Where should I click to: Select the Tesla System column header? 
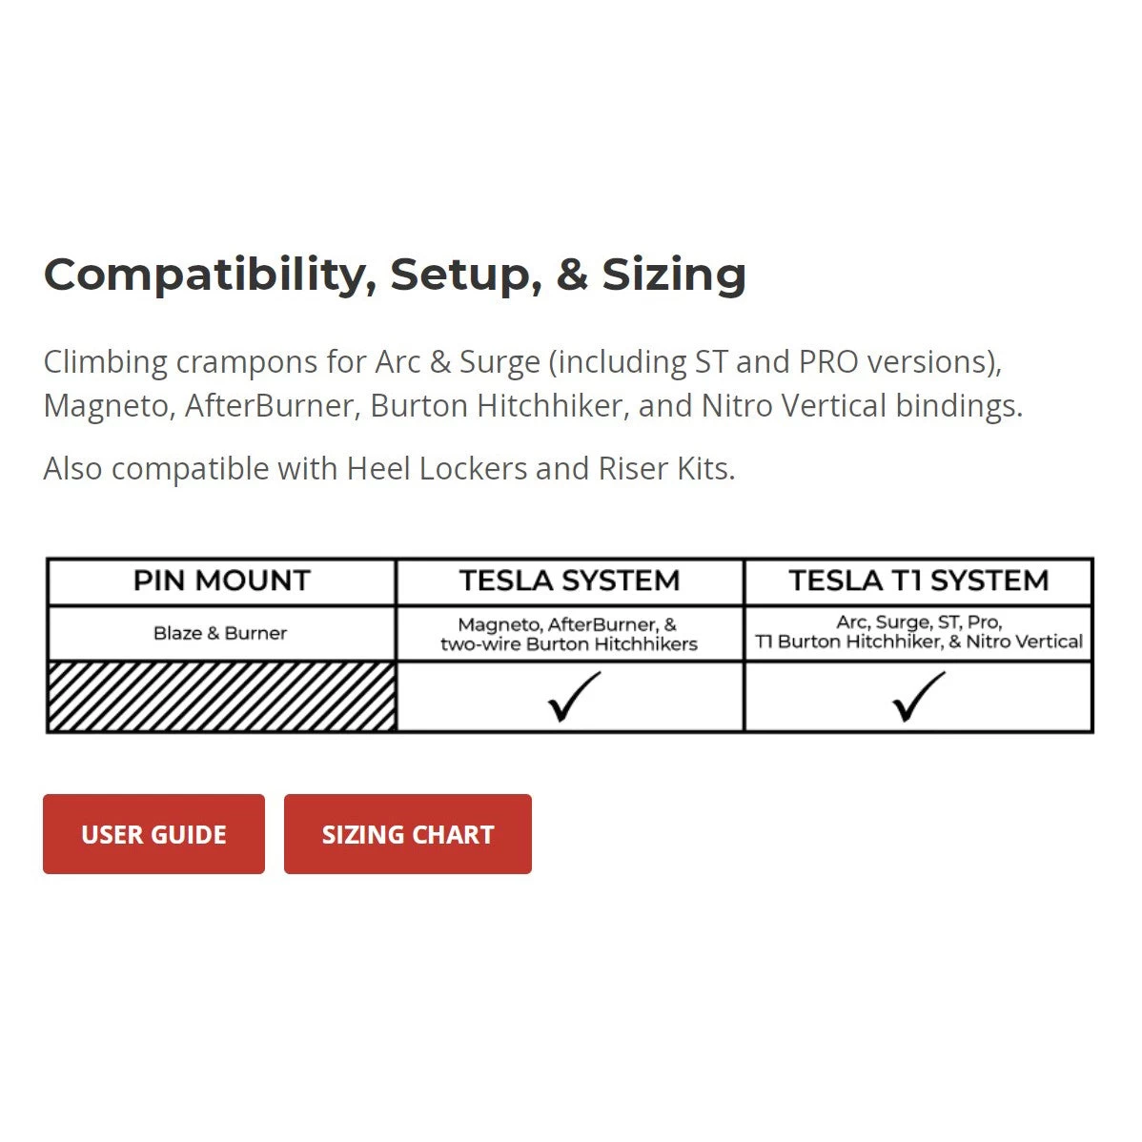click(569, 581)
